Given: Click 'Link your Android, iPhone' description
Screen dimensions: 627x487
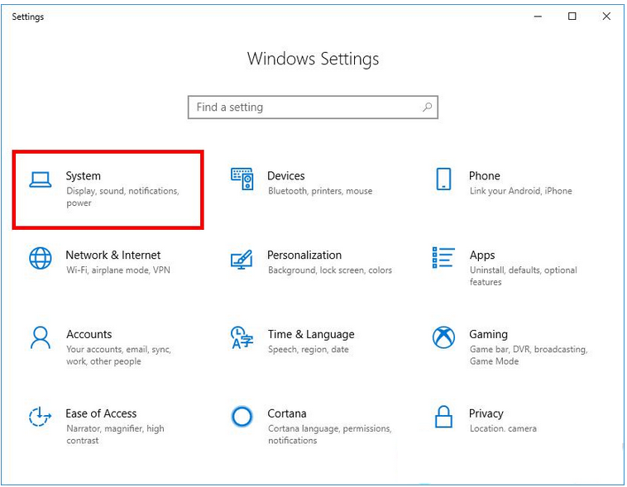Looking at the screenshot, I should pyautogui.click(x=520, y=191).
